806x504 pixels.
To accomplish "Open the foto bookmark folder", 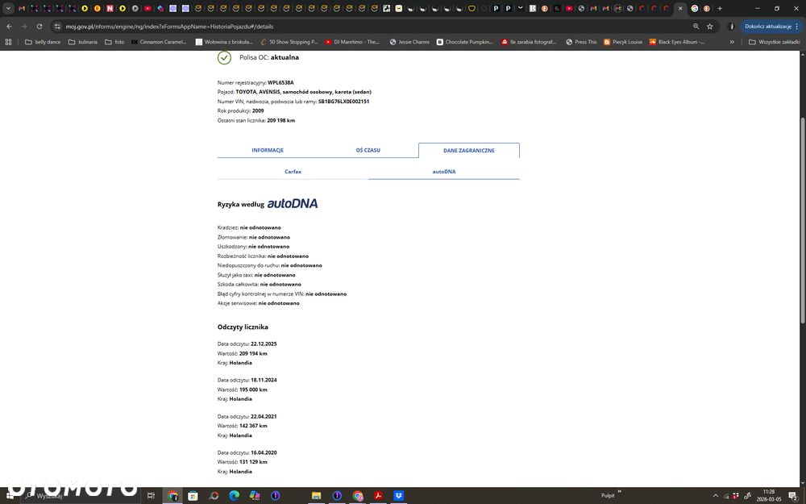I will pyautogui.click(x=114, y=42).
